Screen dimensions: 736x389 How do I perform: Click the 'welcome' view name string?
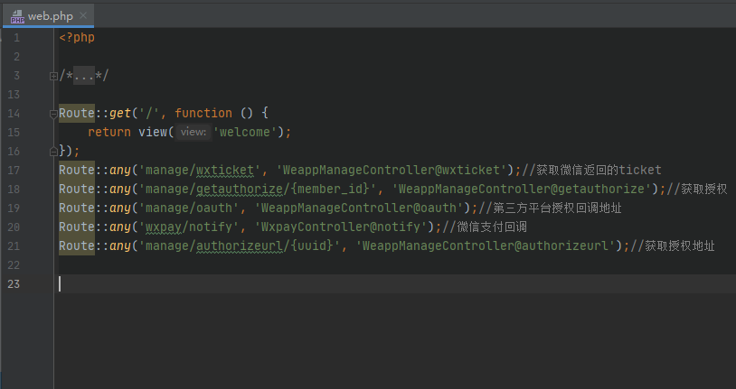tap(249, 132)
